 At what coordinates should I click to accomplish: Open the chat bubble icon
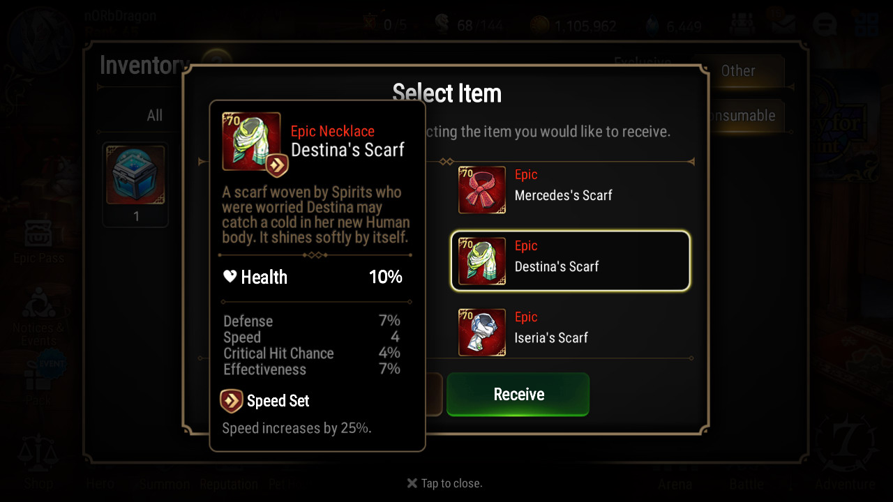click(825, 26)
